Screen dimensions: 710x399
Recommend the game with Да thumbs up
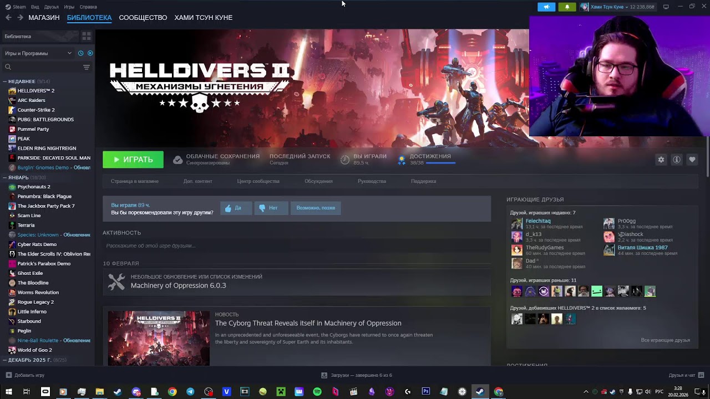(x=236, y=208)
